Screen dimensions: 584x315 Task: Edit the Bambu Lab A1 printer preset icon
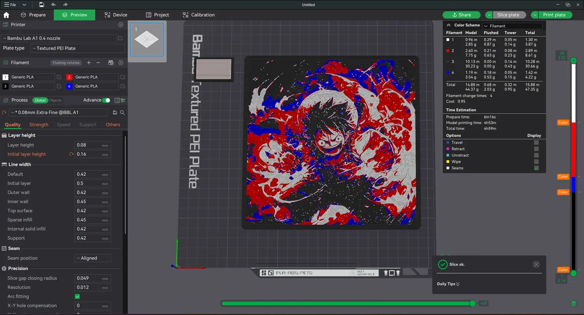pos(121,38)
